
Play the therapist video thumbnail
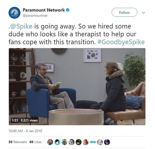click(x=77, y=87)
